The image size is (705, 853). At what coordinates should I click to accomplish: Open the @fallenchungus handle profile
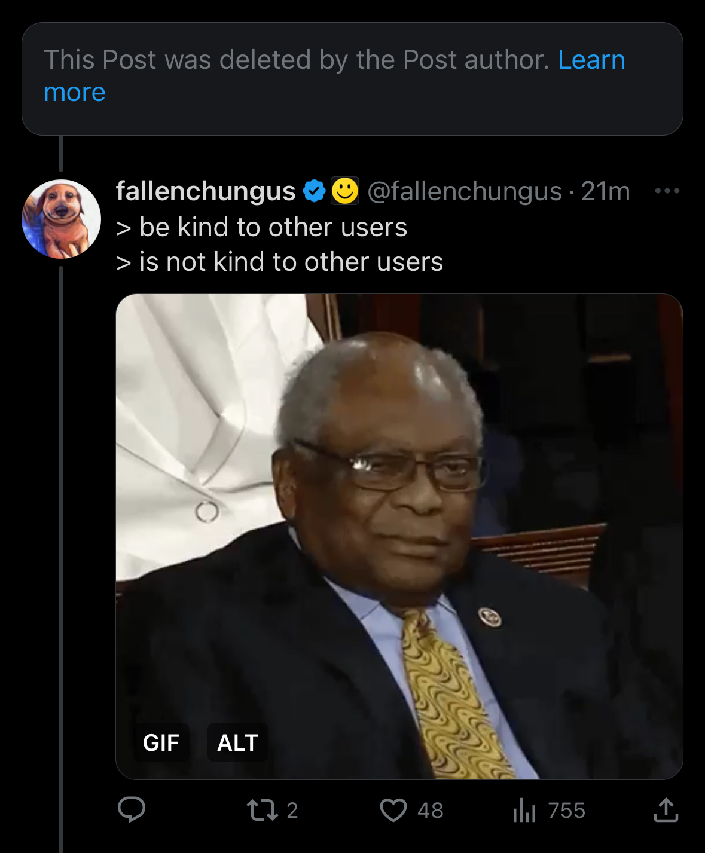click(465, 191)
